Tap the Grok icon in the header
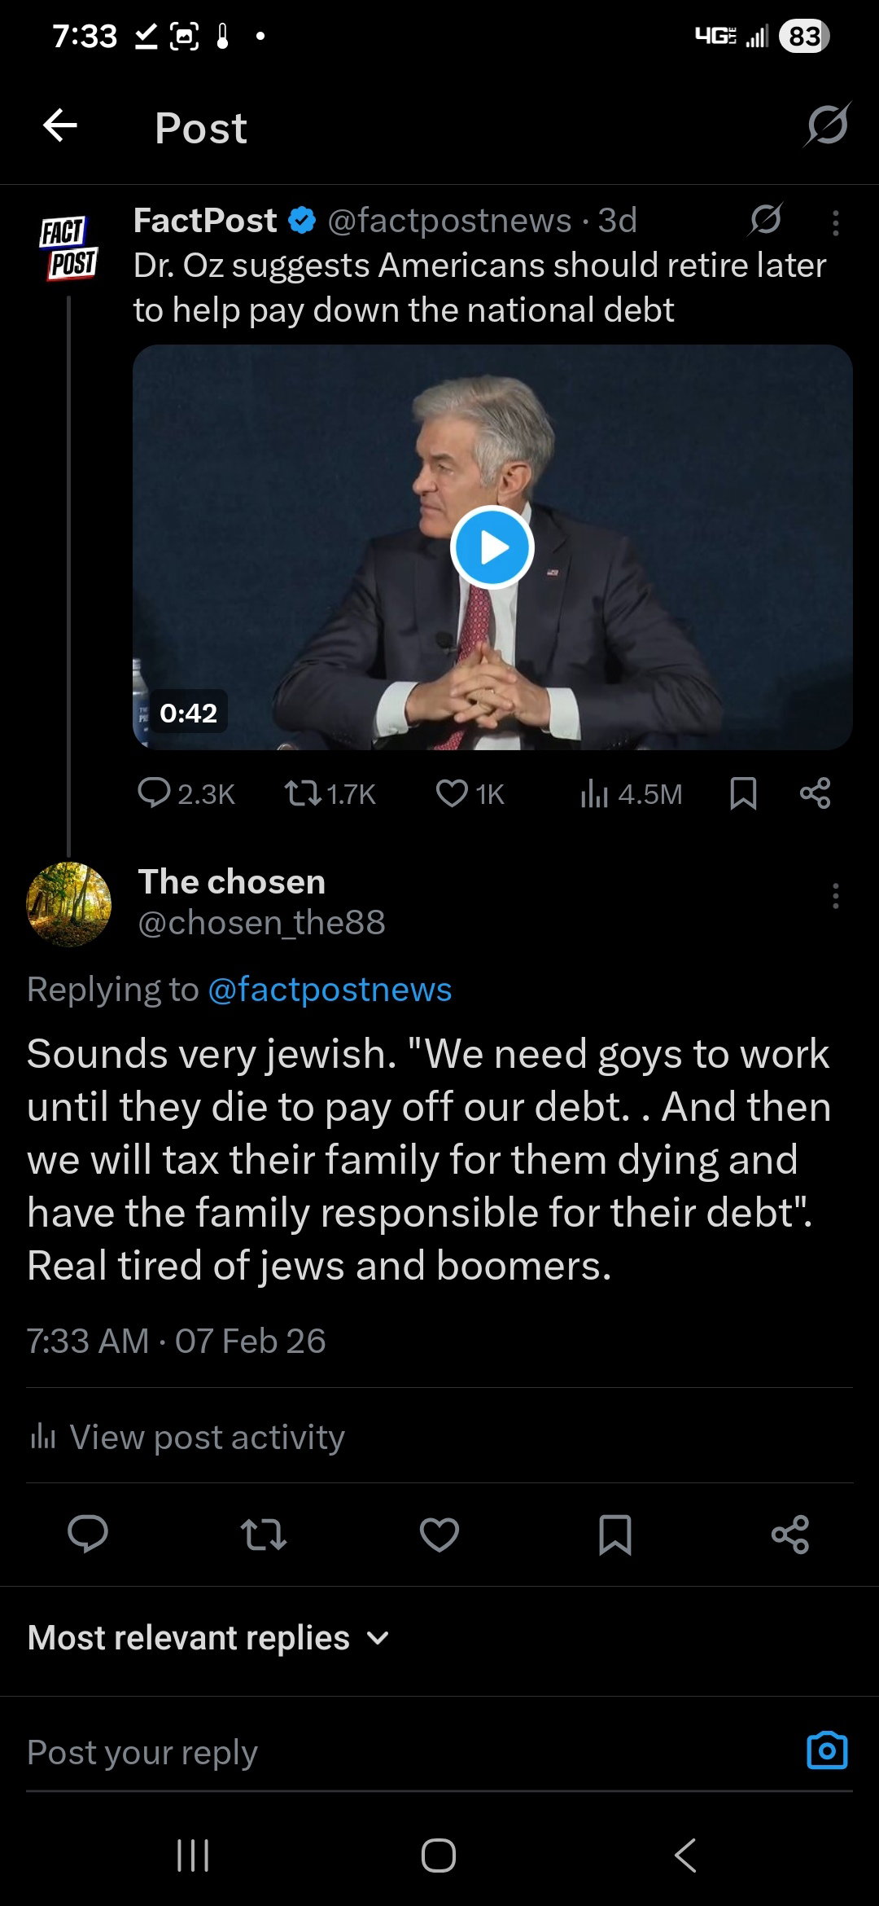 click(828, 125)
